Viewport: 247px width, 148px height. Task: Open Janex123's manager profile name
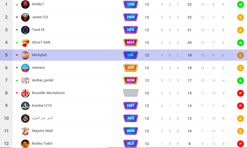40,17
